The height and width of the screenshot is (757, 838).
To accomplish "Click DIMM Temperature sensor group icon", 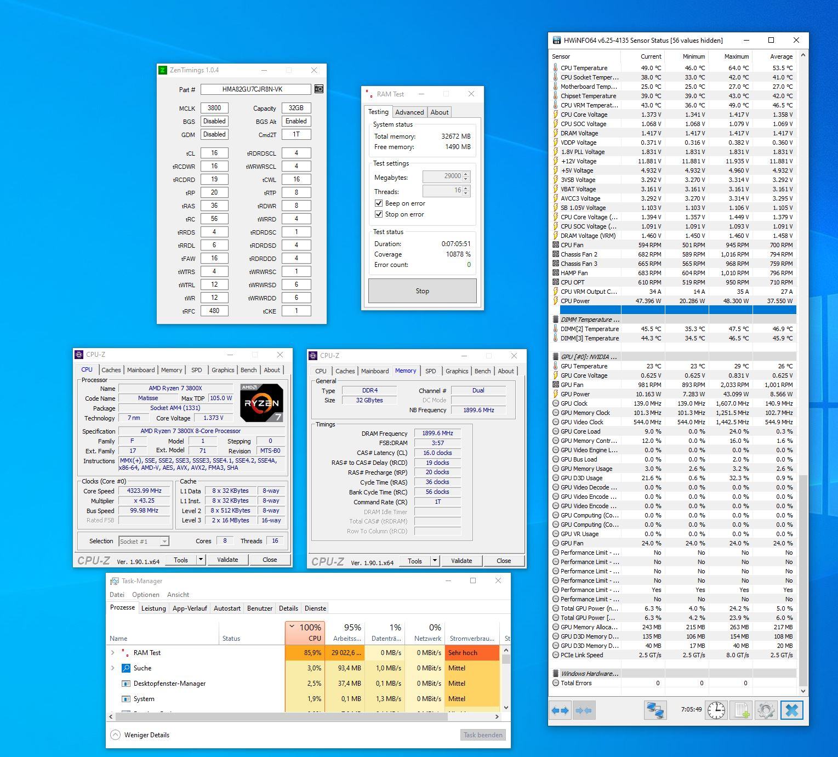I will [555, 320].
